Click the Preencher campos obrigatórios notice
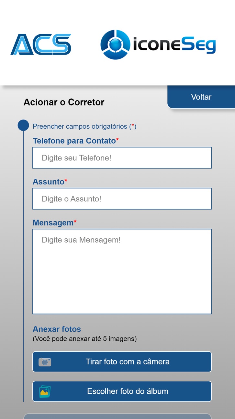This screenshot has width=235, height=419. click(x=84, y=126)
